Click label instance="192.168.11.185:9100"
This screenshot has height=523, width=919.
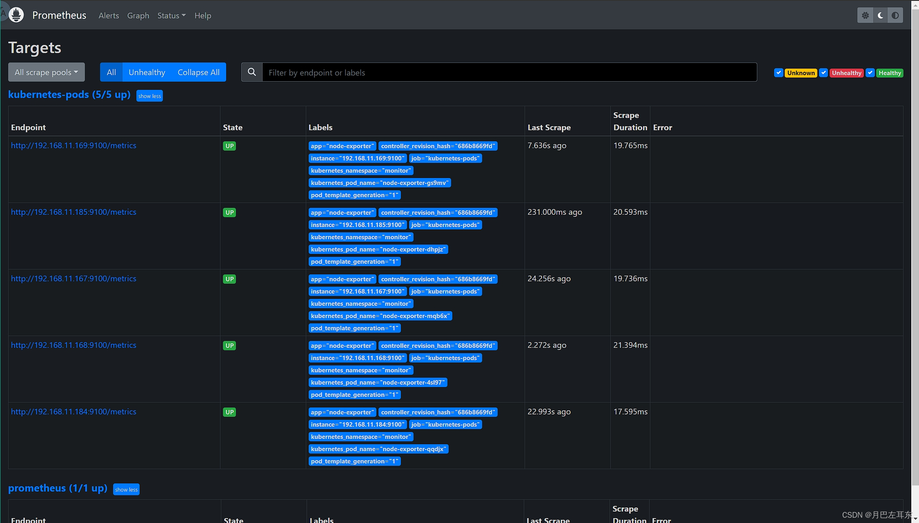[x=357, y=225]
